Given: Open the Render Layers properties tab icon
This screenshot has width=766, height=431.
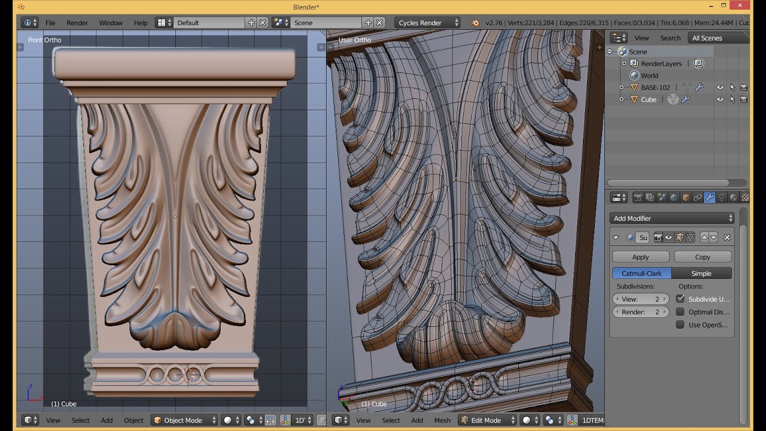Looking at the screenshot, I should pos(650,198).
